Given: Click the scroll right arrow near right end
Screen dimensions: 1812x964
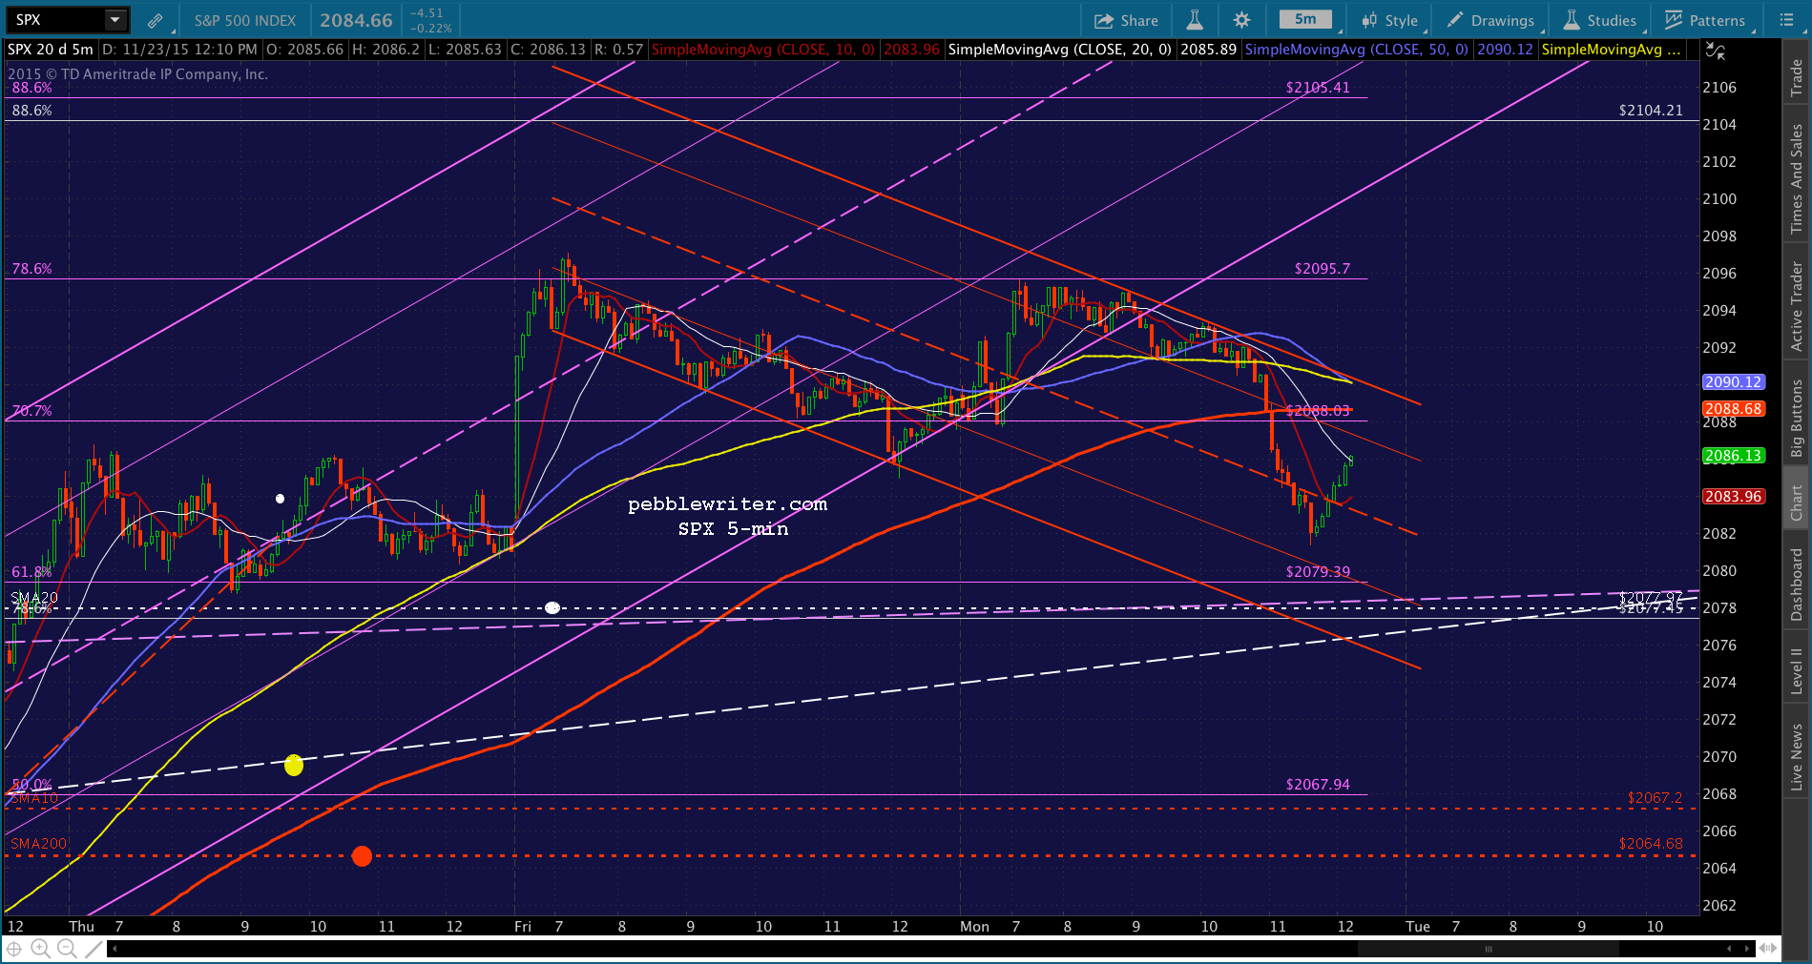Looking at the screenshot, I should click(1748, 949).
